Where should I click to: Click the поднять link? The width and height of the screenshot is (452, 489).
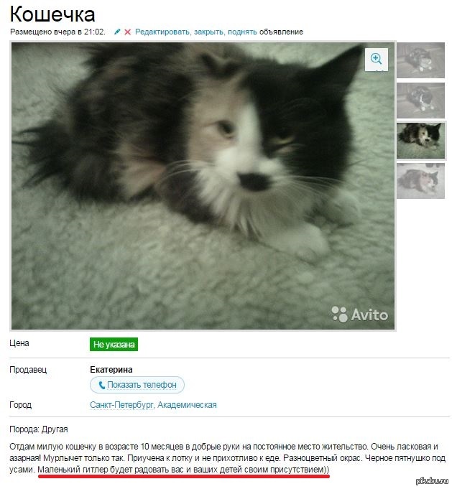pos(242,32)
